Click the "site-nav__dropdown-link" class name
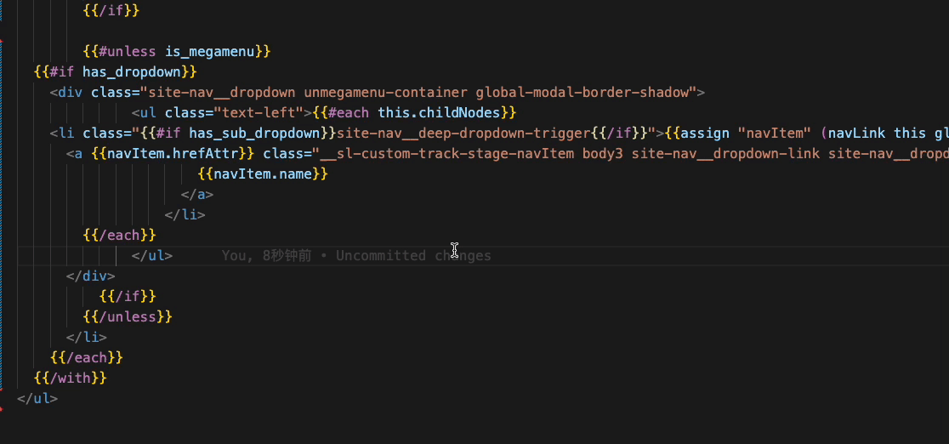Screen dimensions: 949x444 725,154
